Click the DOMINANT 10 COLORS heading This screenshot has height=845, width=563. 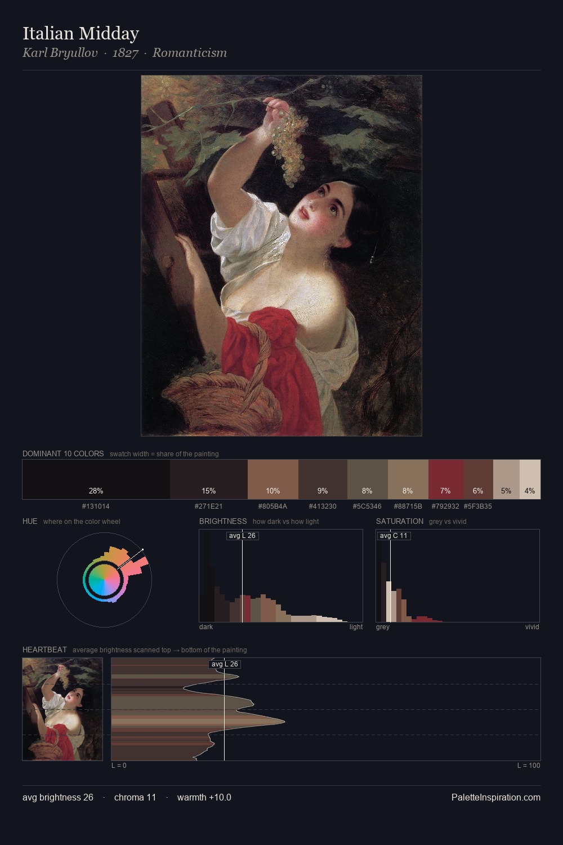point(63,453)
